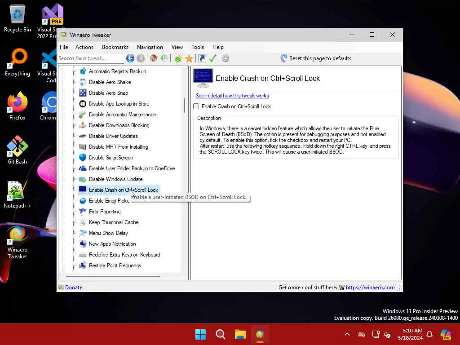Click the Donate! link
The image size is (460, 345).
click(x=74, y=287)
